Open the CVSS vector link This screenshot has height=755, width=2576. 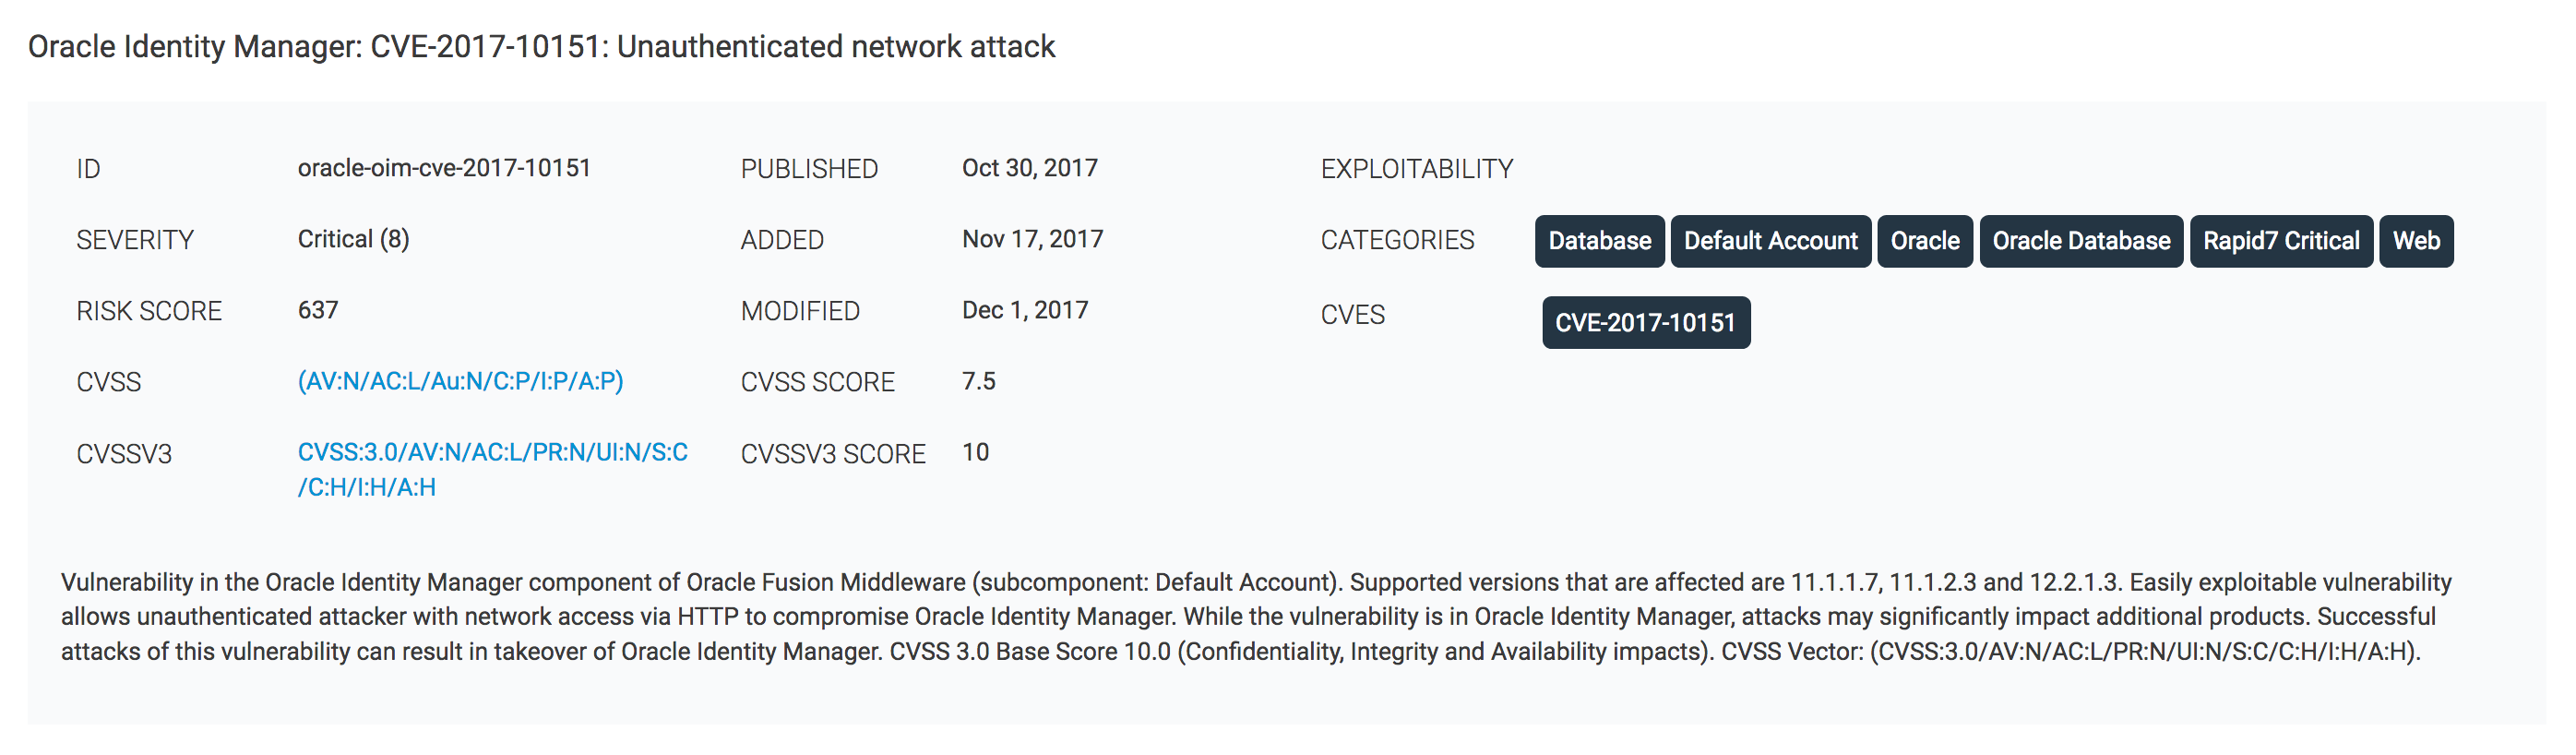click(x=459, y=381)
